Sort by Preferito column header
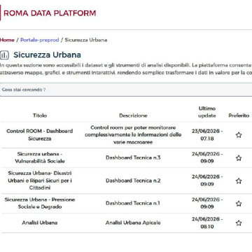Viewport: 252px width, 252px height. click(239, 115)
